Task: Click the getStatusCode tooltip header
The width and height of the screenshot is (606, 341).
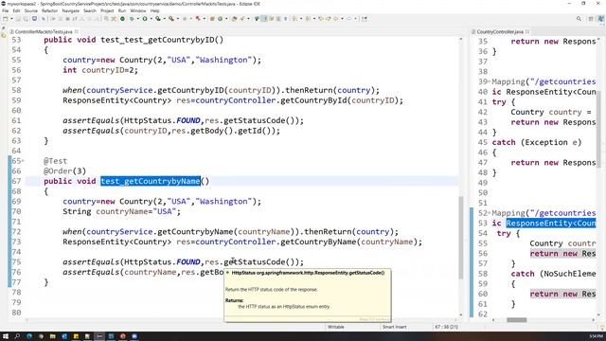Action: pyautogui.click(x=308, y=273)
